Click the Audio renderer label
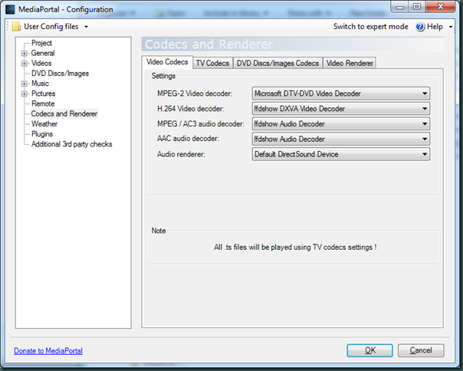Image resolution: width=463 pixels, height=371 pixels. pyautogui.click(x=181, y=154)
